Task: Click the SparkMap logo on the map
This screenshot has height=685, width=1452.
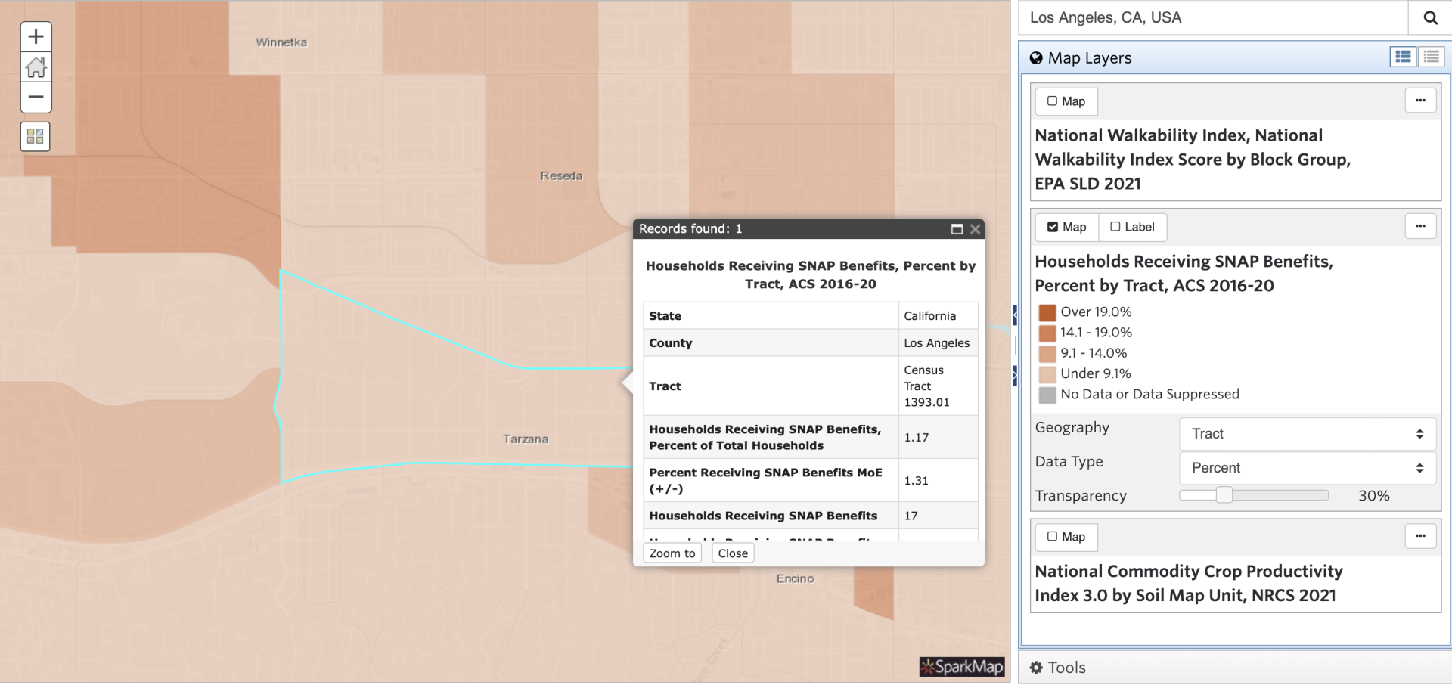Action: point(962,667)
